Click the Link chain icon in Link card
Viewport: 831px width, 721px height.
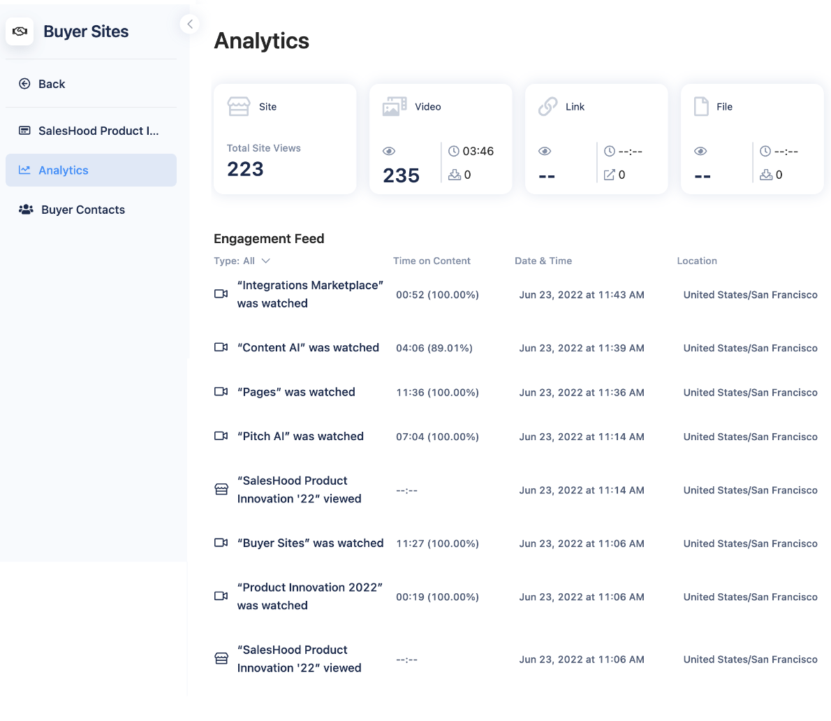(x=548, y=106)
